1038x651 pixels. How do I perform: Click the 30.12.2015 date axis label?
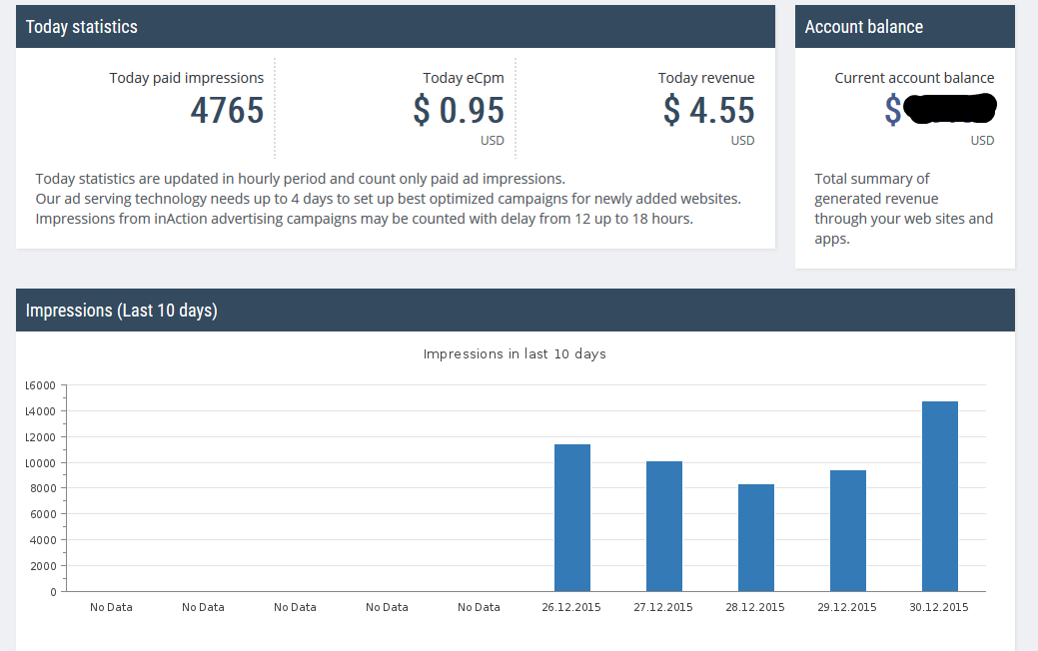pos(939,607)
